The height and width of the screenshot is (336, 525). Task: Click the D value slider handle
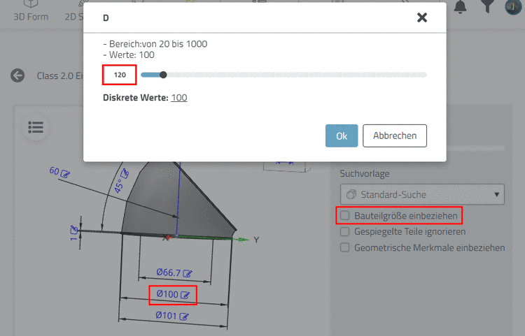point(163,75)
